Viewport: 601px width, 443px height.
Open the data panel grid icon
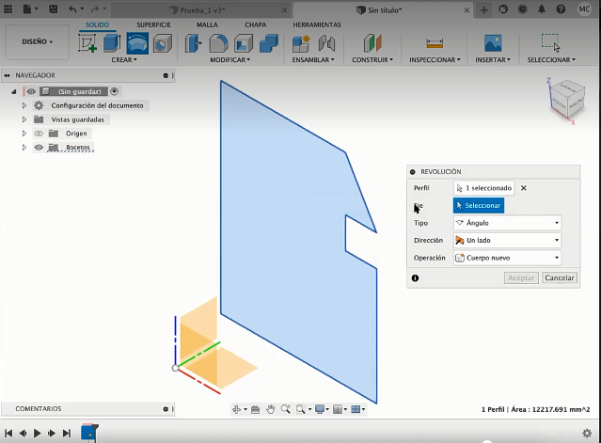(8, 9)
